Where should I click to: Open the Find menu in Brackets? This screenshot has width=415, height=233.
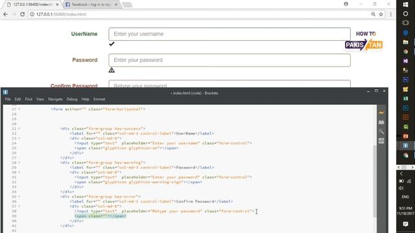(29, 99)
